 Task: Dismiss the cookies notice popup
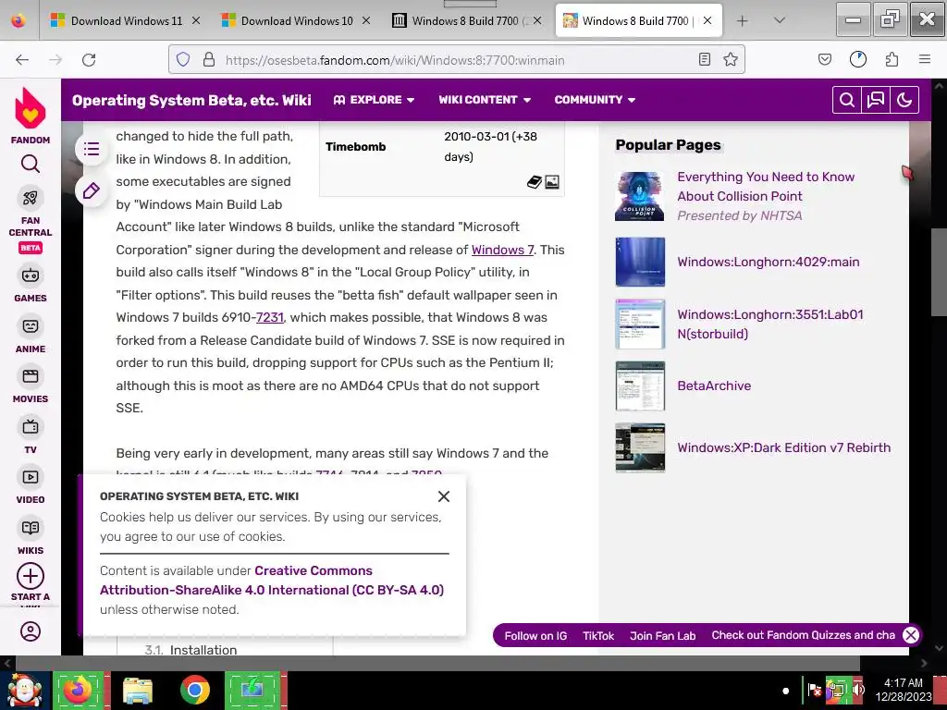pyautogui.click(x=444, y=496)
